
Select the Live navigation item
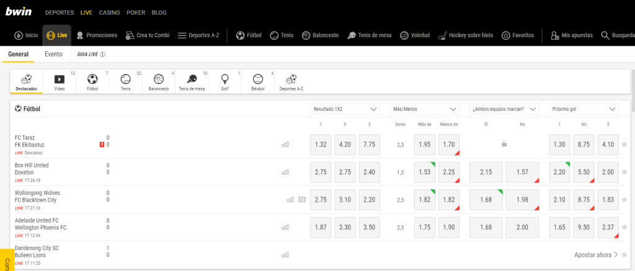pyautogui.click(x=56, y=35)
